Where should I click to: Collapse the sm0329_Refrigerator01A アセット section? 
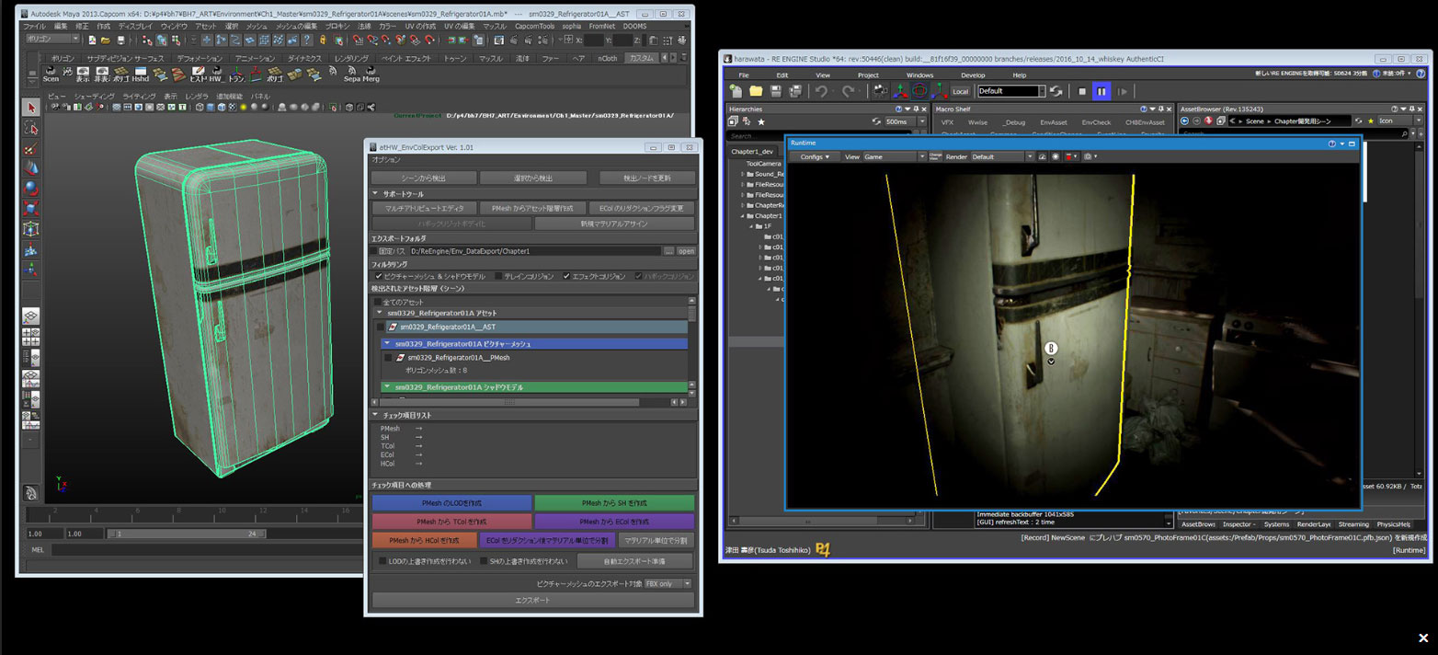[378, 314]
